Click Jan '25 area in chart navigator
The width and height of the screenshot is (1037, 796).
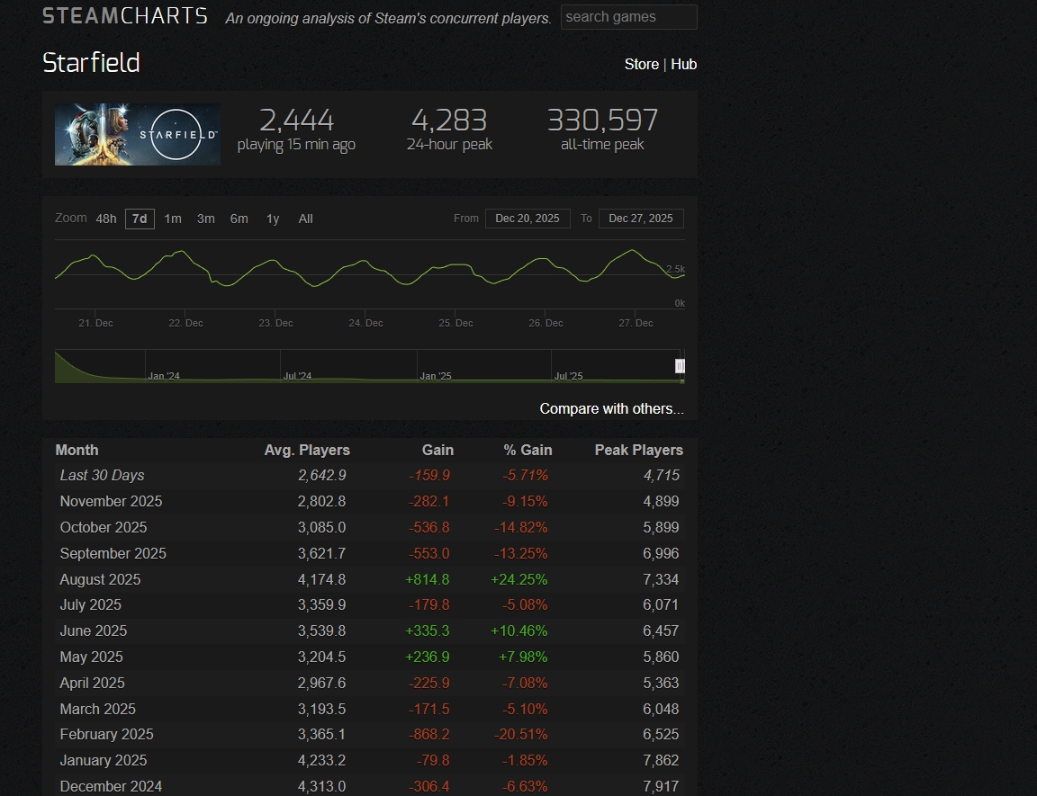tap(436, 376)
